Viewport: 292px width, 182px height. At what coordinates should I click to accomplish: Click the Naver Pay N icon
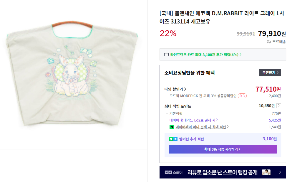click(172, 127)
